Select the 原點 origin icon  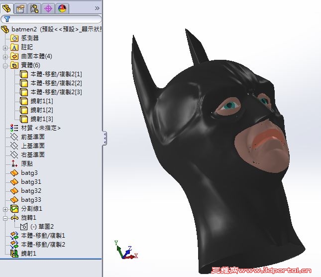coord(14,164)
